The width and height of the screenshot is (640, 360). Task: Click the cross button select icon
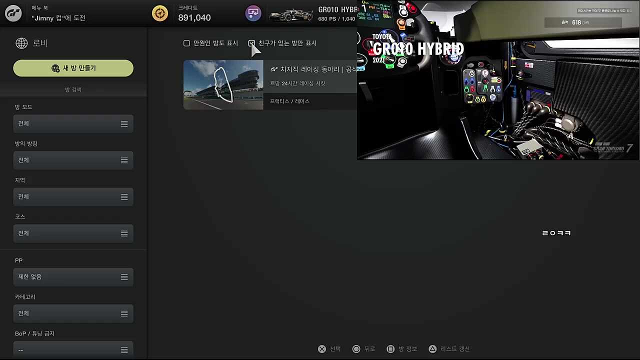pos(322,349)
